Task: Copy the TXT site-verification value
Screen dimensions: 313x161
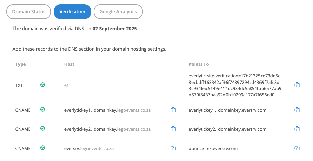Action: coord(297,85)
